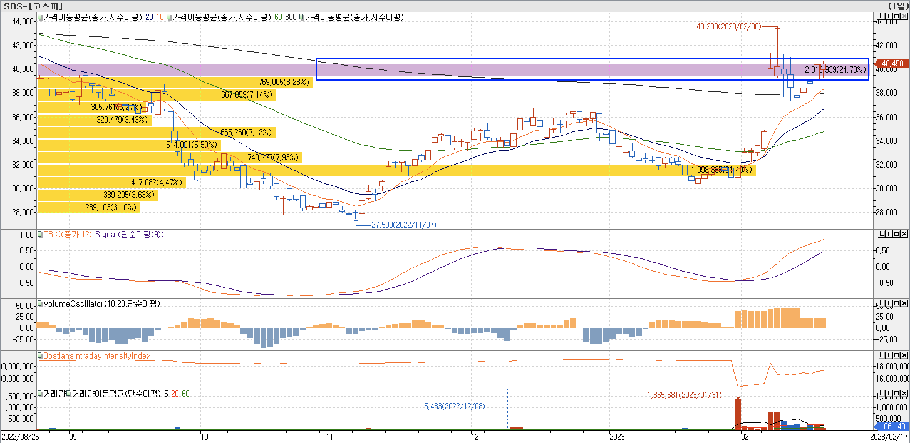The width and height of the screenshot is (910, 443).
Task: Toggle the VolumeOscillator legend box
Action: coord(40,303)
